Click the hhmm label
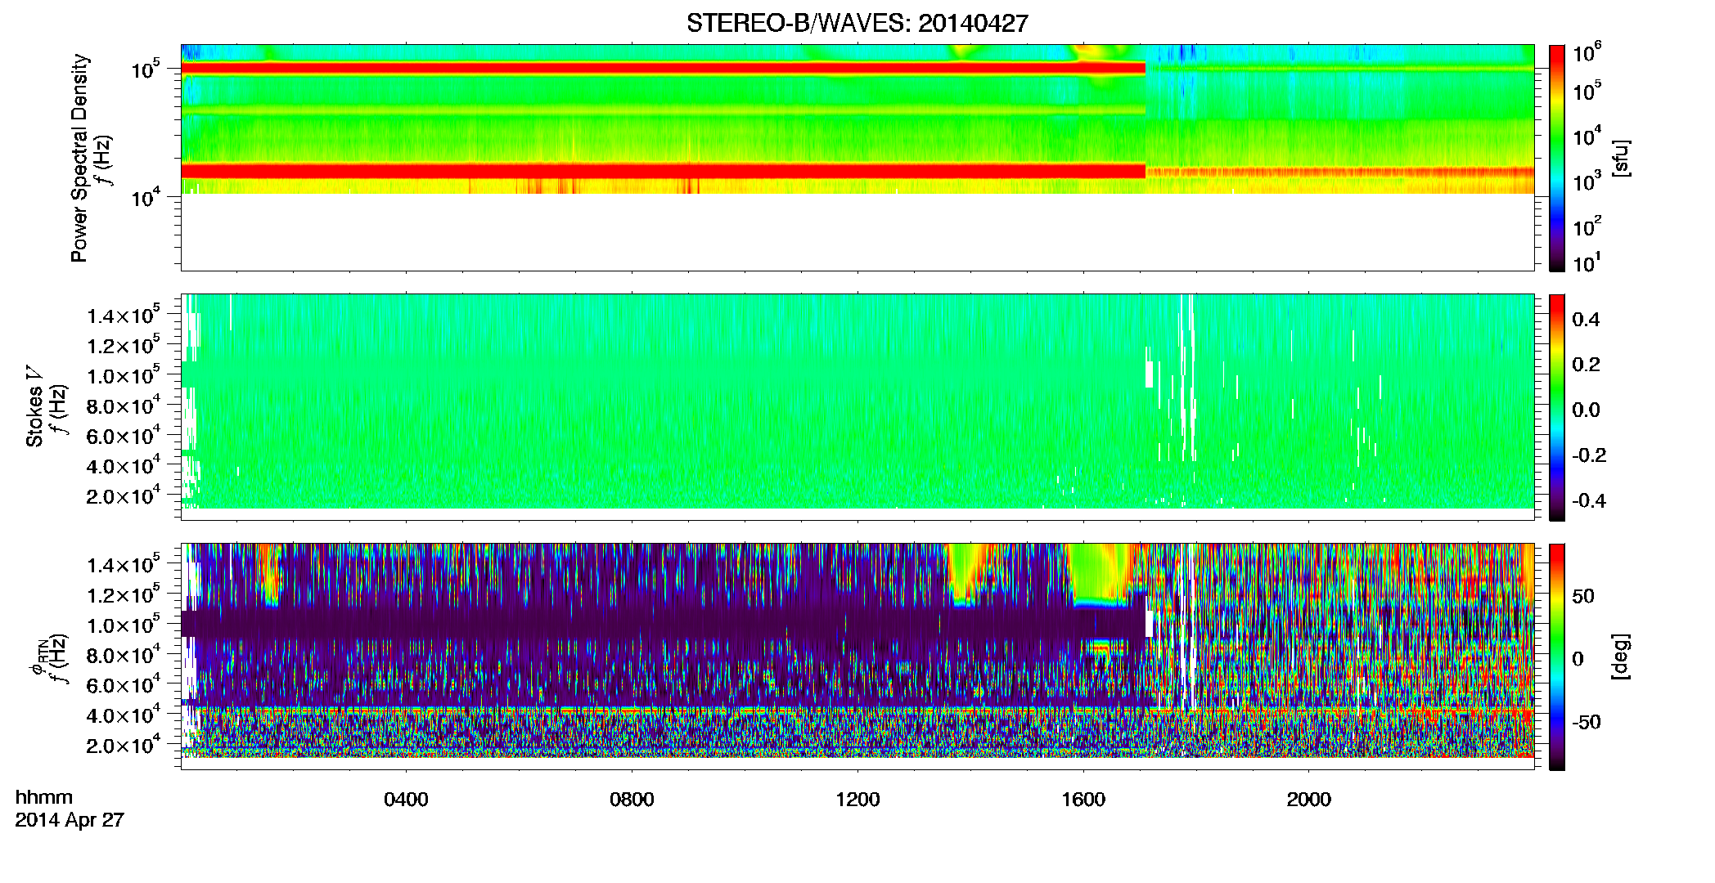The image size is (1715, 883). (44, 798)
